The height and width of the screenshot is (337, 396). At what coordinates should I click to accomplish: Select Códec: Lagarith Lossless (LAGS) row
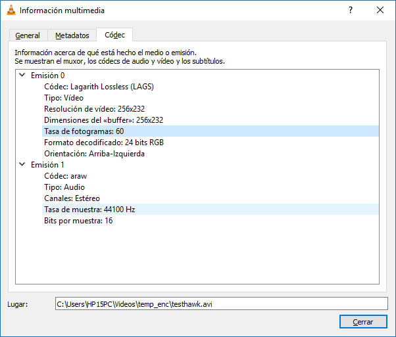point(210,87)
